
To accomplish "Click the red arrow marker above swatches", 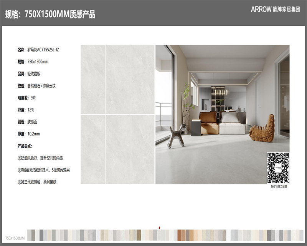I will point(160,228).
